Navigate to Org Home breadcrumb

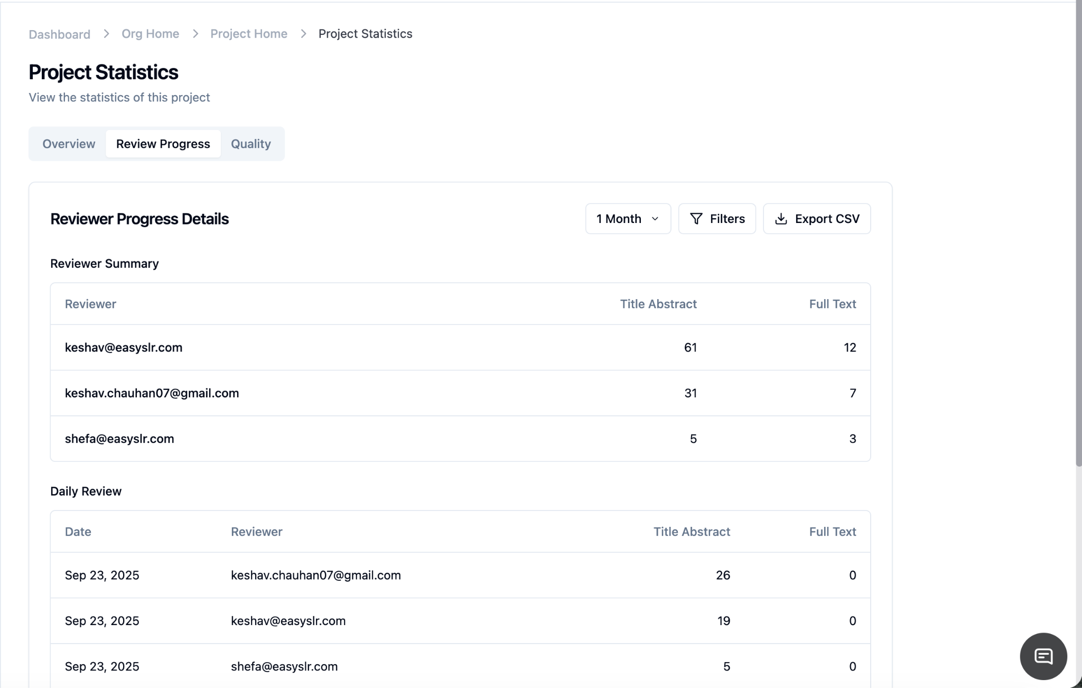point(150,34)
